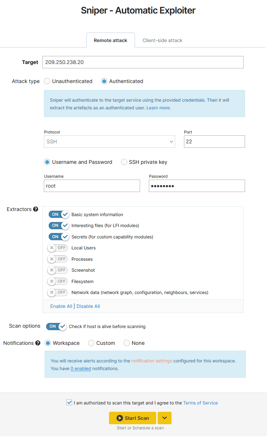Set Notifications to Custom
Image resolution: width=267 pixels, height=437 pixels.
click(x=91, y=343)
